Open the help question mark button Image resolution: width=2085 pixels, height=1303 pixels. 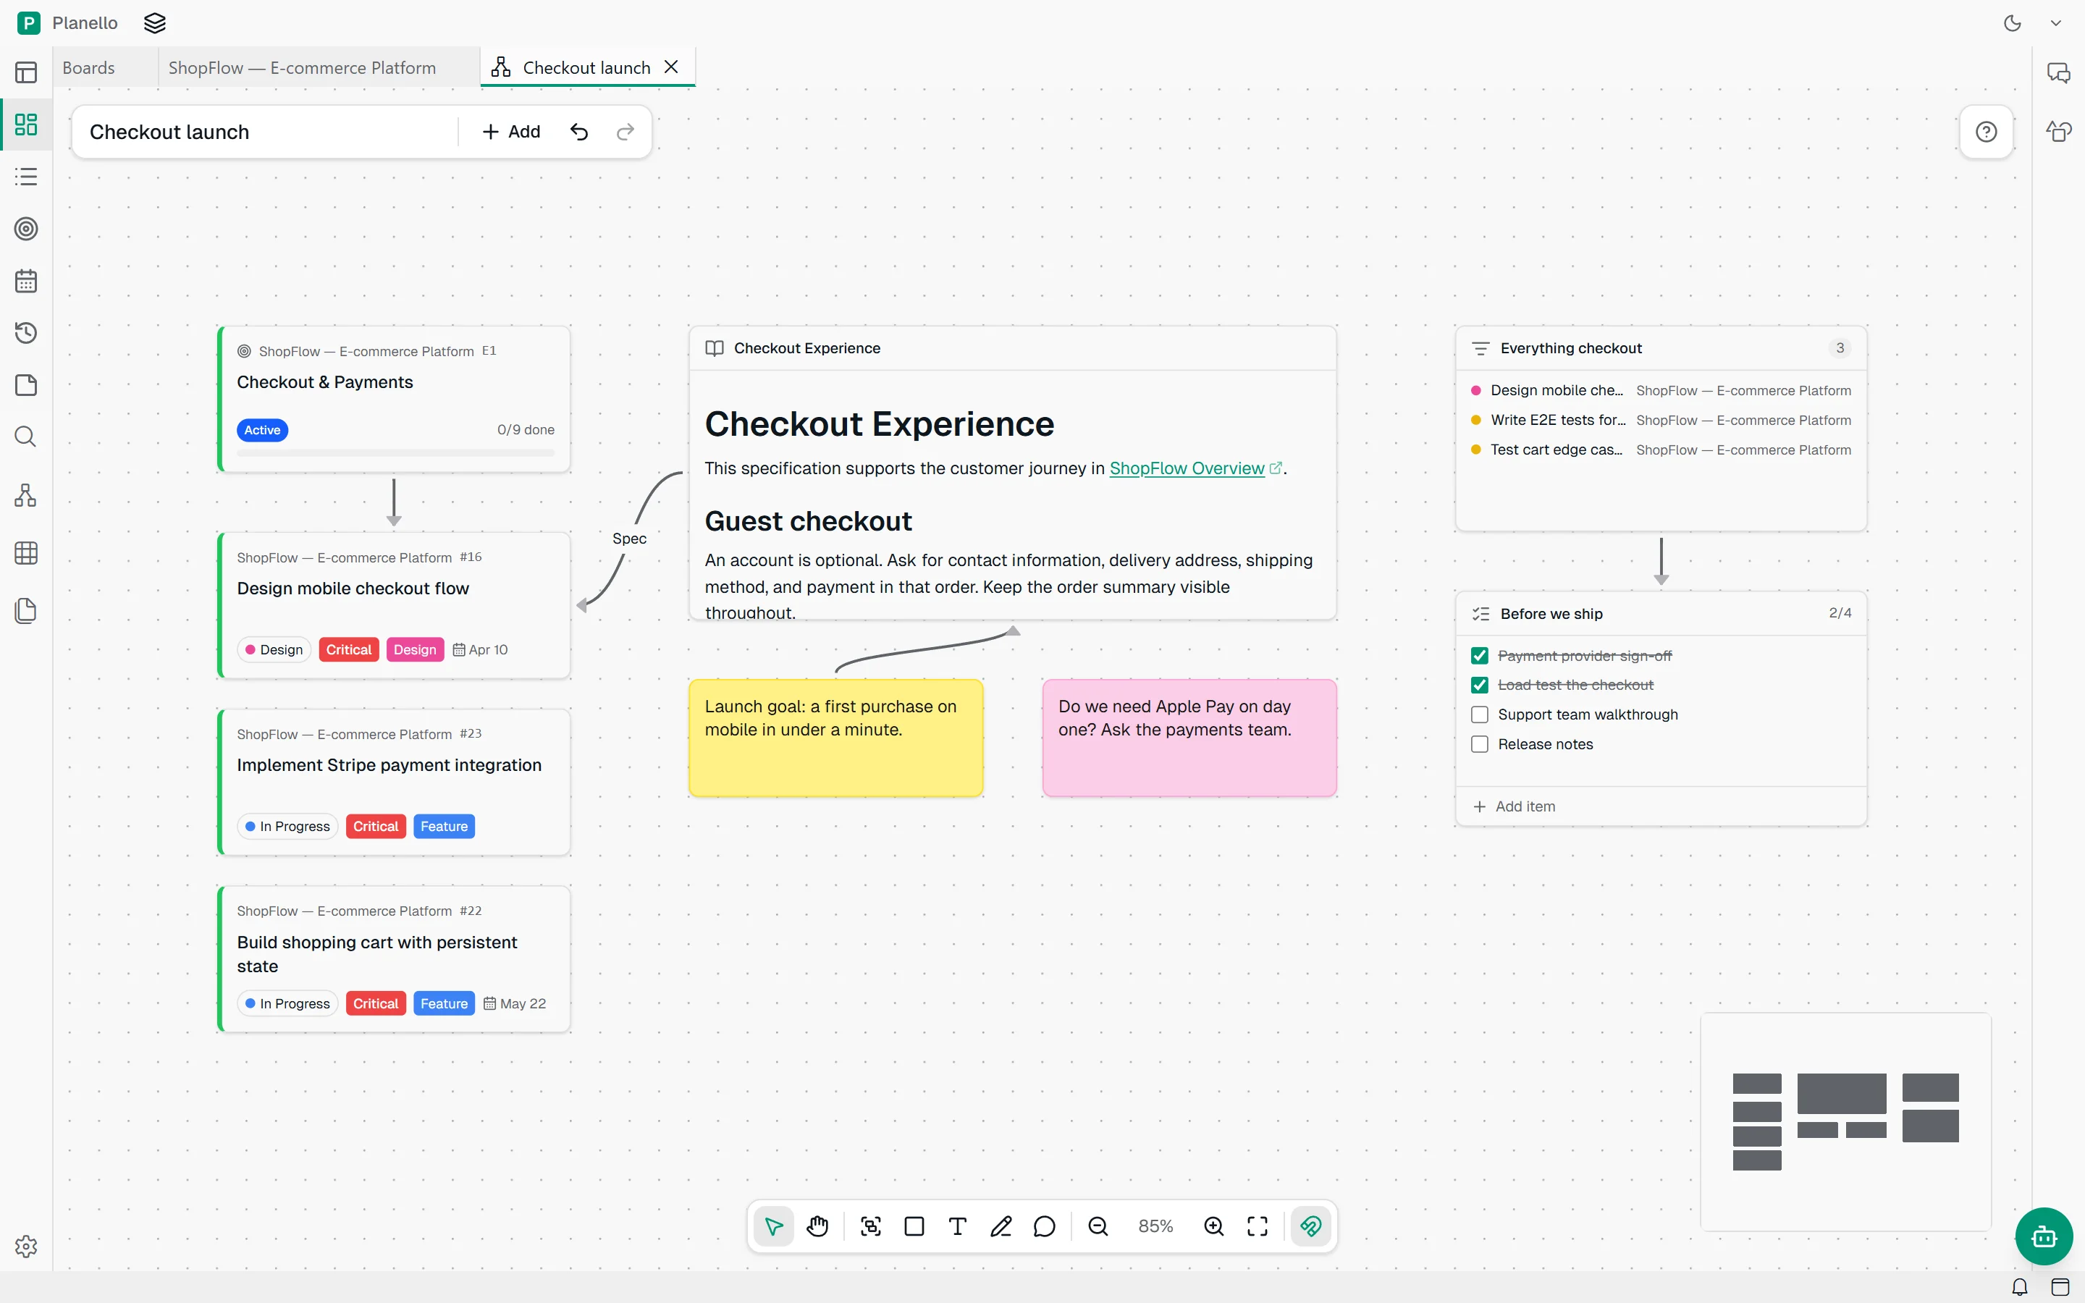point(1986,132)
